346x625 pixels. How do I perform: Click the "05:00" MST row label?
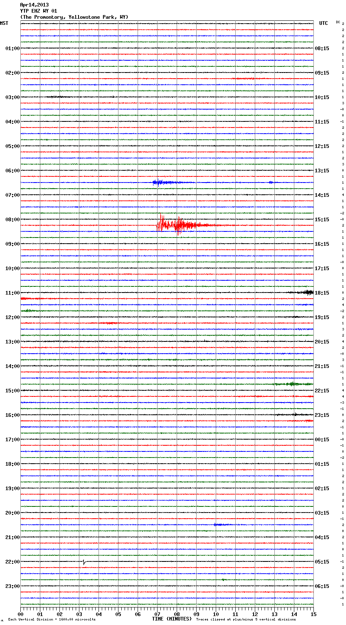tap(13, 146)
